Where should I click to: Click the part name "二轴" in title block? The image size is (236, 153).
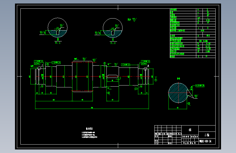point(207,135)
